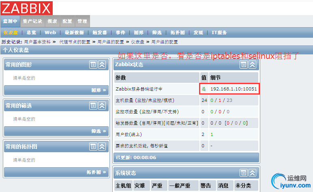Open the 事件 submenu item
Screen dimensions: 313x192
point(120,32)
